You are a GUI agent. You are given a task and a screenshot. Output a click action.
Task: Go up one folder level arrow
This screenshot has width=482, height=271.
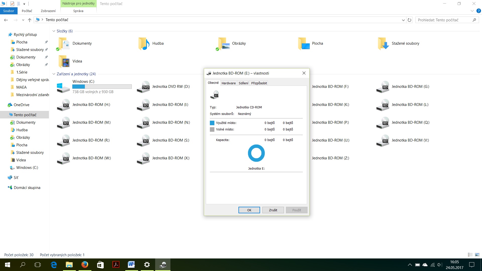[x=30, y=20]
